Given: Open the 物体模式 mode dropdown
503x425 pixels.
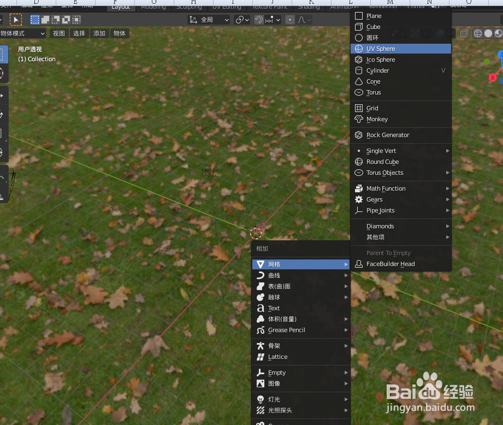Looking at the screenshot, I should coord(23,33).
